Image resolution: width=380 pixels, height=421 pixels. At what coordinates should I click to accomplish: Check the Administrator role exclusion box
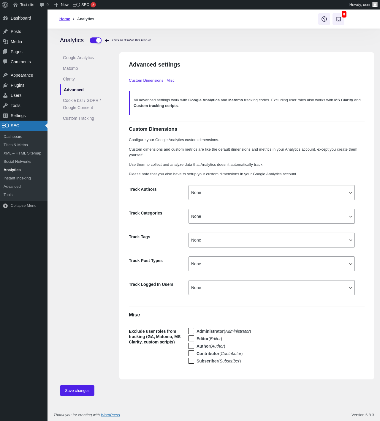(191, 331)
